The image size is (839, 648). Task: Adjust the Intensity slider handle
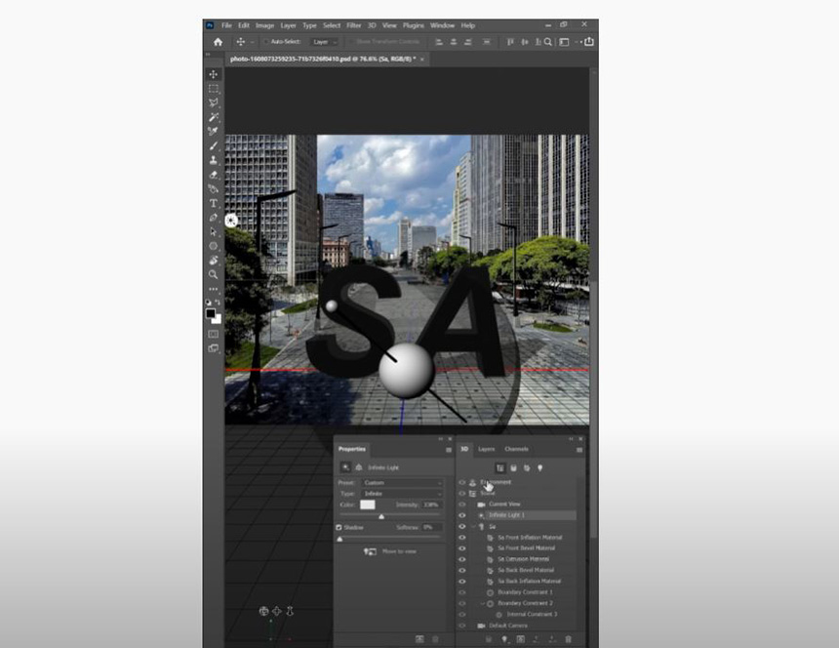[381, 516]
